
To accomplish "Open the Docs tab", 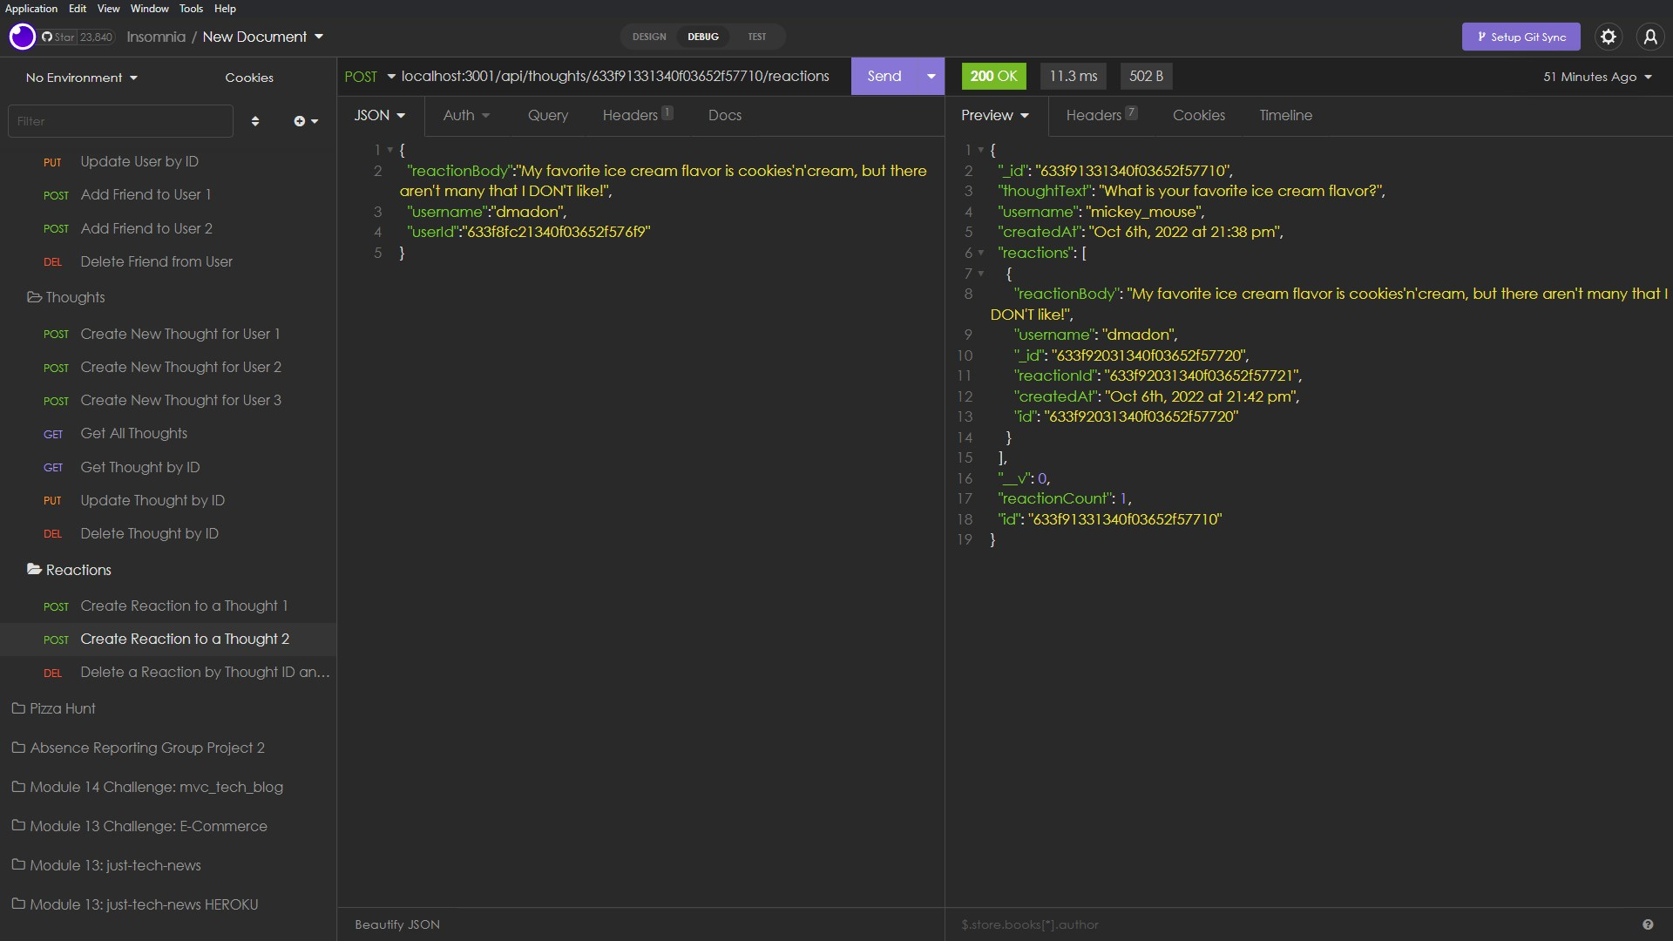I will [725, 115].
